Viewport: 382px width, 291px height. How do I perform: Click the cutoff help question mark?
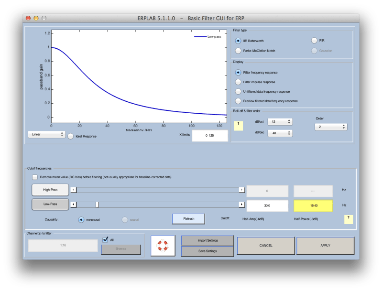349,219
